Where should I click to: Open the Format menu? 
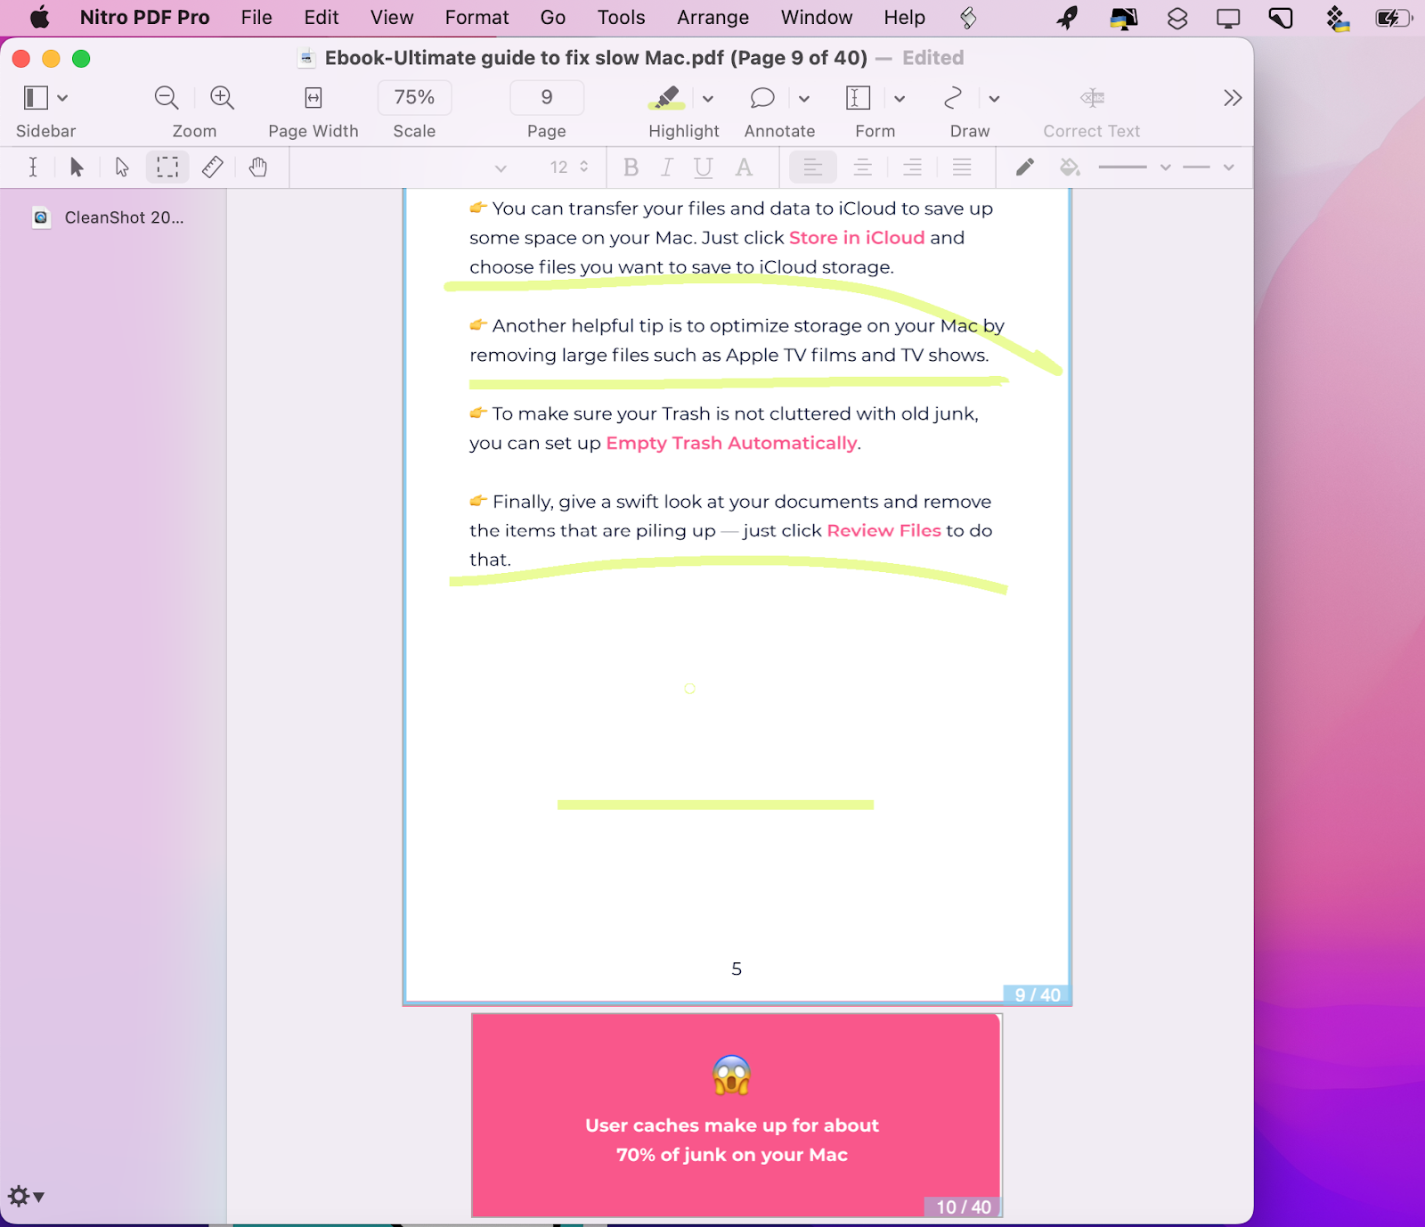point(477,18)
